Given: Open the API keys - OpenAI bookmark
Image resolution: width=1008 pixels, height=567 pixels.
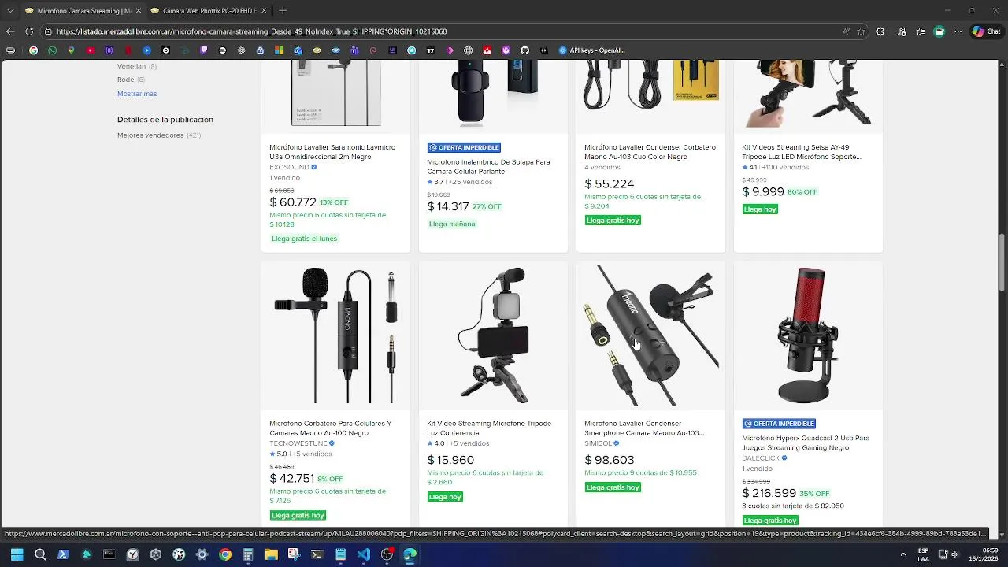Looking at the screenshot, I should 591,50.
